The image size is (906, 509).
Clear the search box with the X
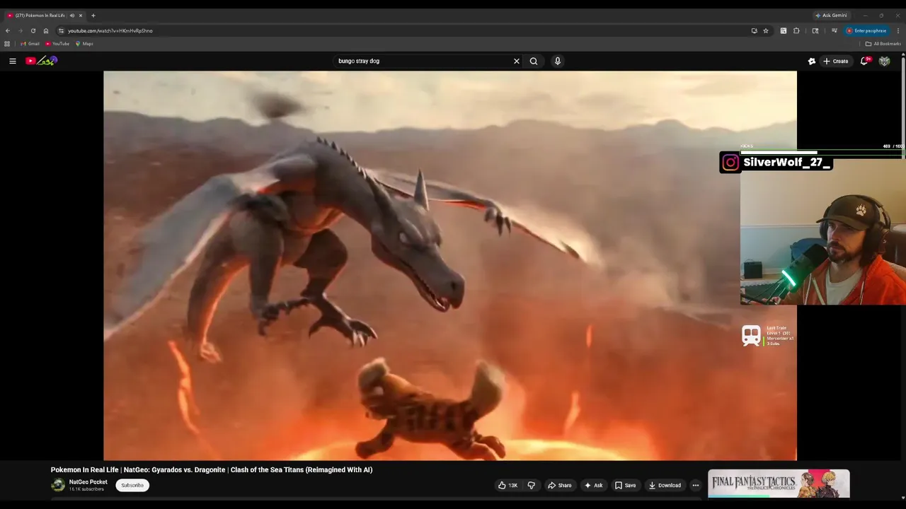point(517,61)
